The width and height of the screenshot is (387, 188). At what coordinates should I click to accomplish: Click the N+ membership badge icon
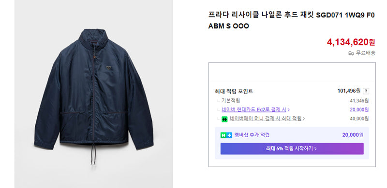(226, 135)
